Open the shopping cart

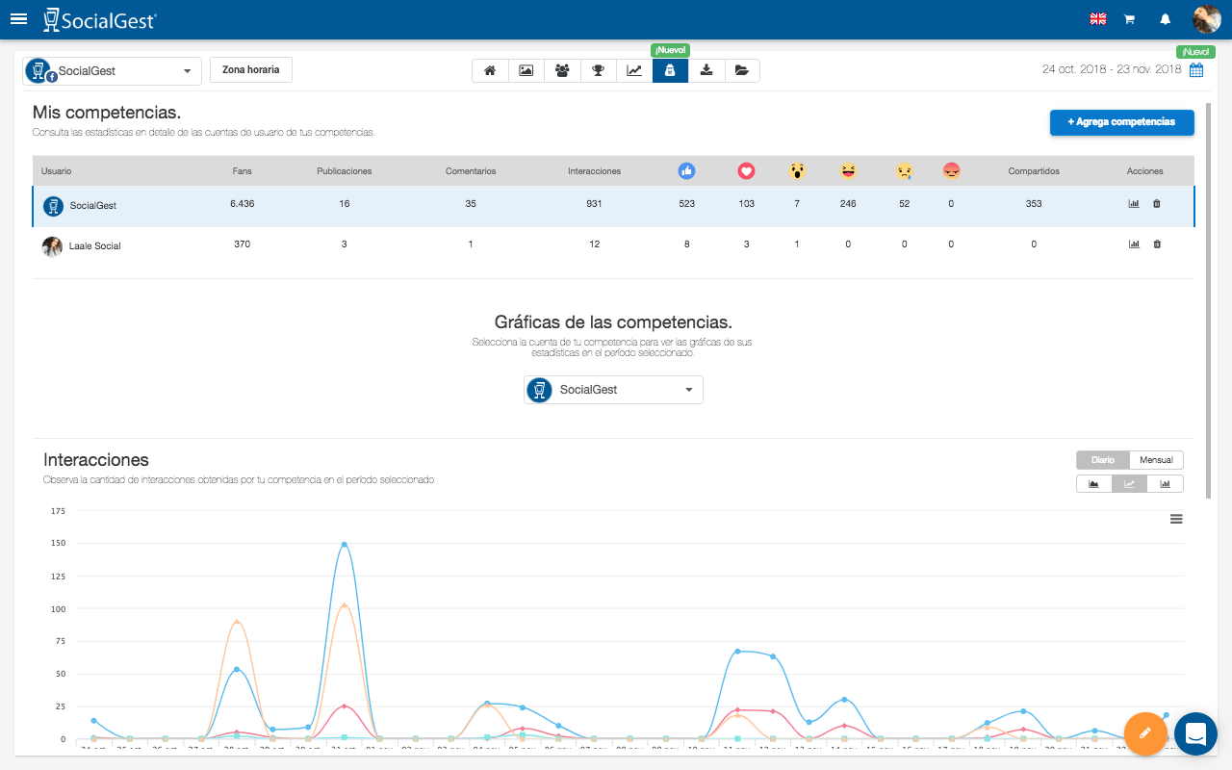[x=1130, y=19]
